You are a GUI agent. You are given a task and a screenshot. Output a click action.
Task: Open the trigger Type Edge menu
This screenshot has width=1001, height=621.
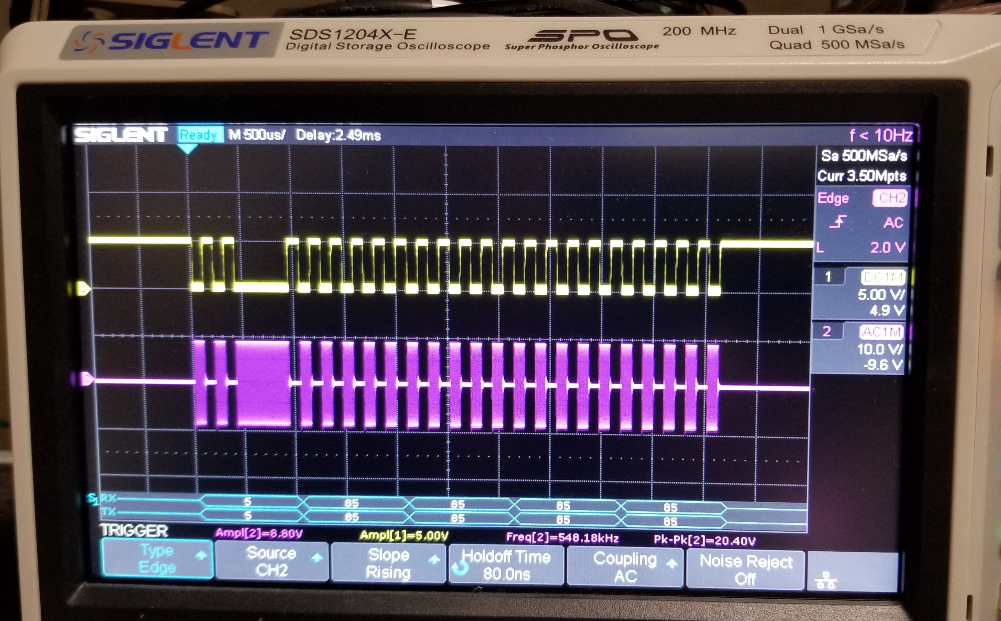point(157,558)
